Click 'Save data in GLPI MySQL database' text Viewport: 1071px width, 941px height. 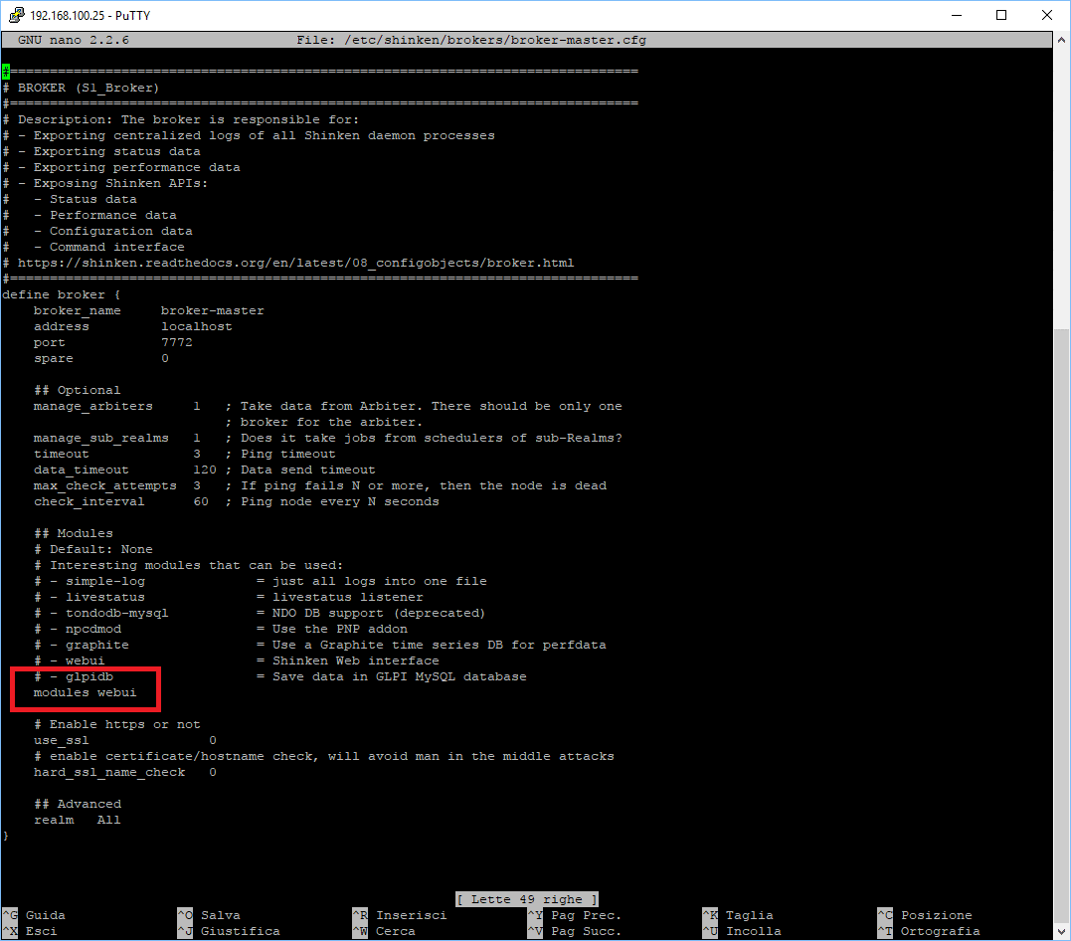click(x=400, y=676)
